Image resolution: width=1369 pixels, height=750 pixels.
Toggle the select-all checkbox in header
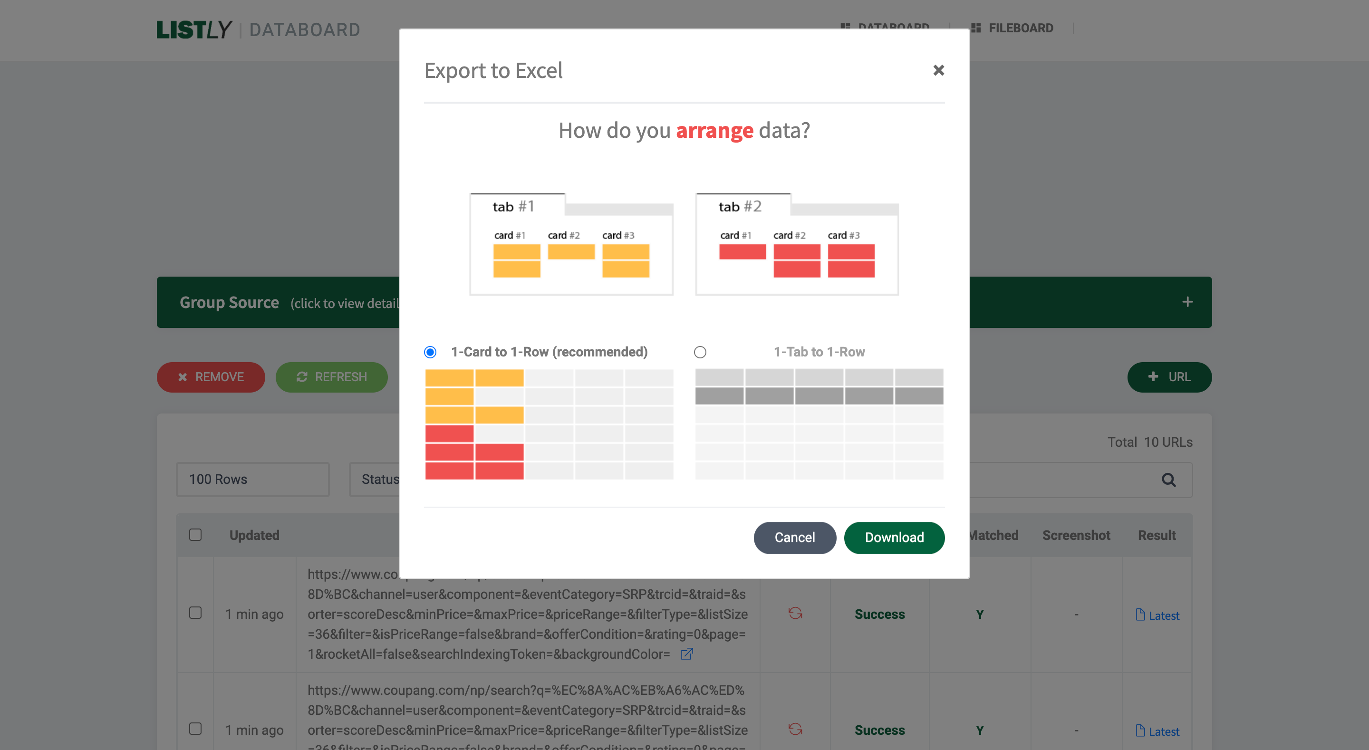coord(195,535)
